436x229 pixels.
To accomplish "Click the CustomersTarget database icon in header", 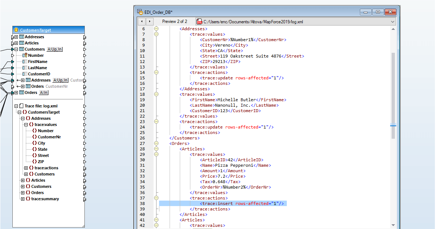I will (16, 30).
